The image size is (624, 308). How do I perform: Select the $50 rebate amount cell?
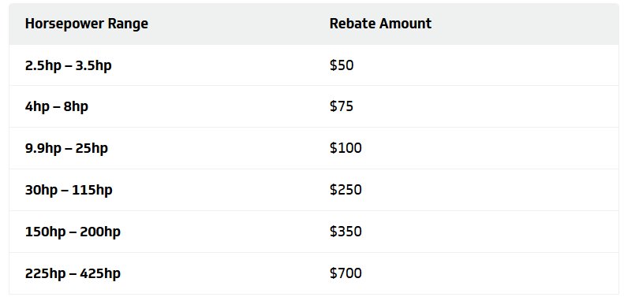point(342,65)
